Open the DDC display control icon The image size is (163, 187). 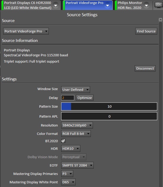tap(159, 5)
